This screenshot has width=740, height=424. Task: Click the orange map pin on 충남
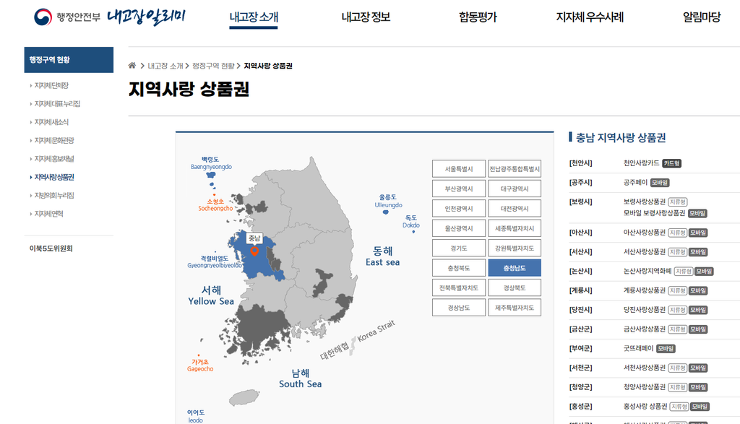pos(254,251)
